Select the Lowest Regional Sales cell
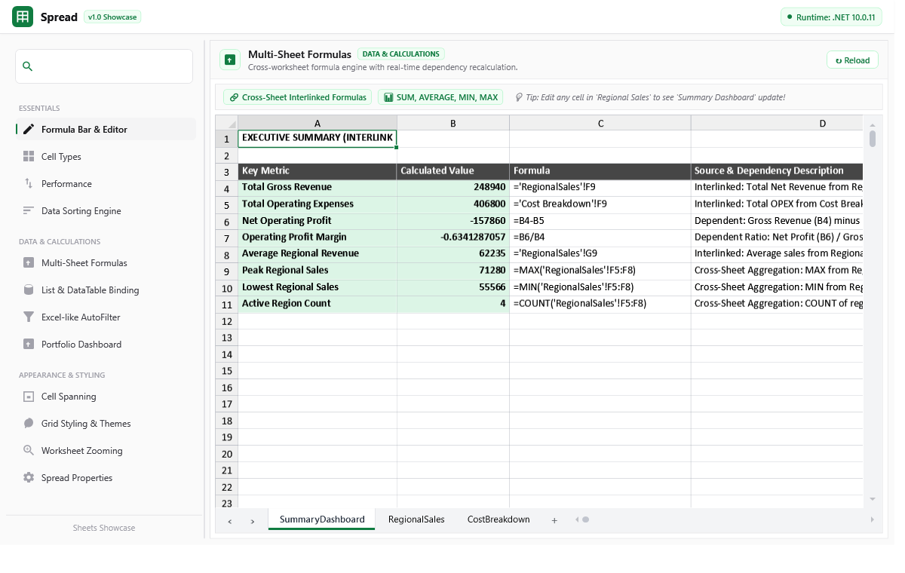Screen dimensions: 905x573 tap(318, 287)
